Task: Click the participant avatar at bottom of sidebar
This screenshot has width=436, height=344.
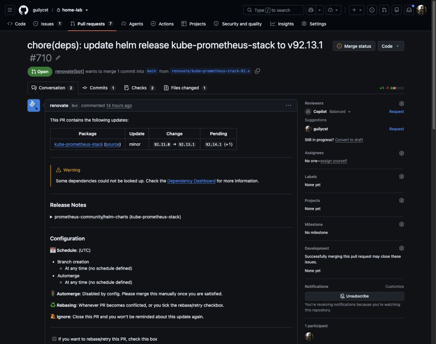Action: [x=309, y=336]
